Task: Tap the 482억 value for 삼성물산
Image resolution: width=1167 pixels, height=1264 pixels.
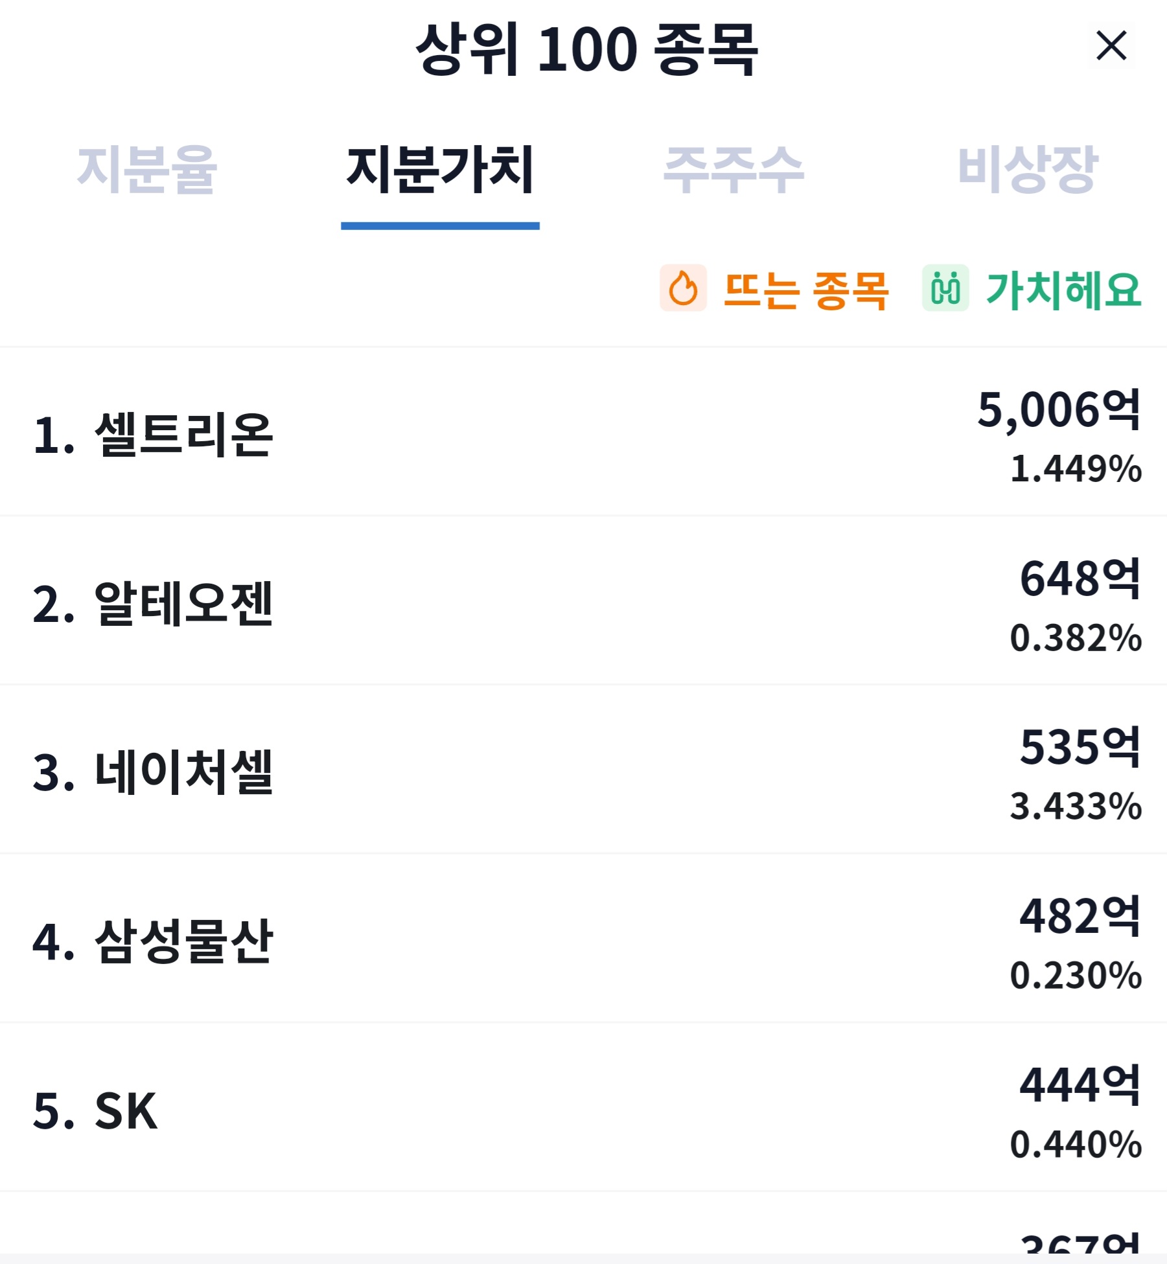Action: (1080, 916)
